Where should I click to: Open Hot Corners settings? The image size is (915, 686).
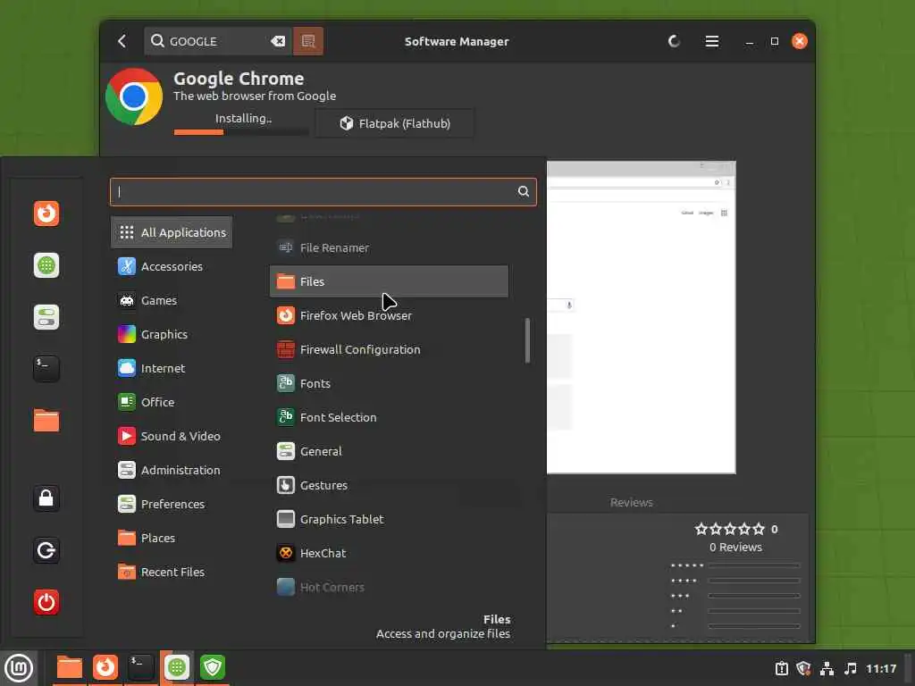click(389, 587)
